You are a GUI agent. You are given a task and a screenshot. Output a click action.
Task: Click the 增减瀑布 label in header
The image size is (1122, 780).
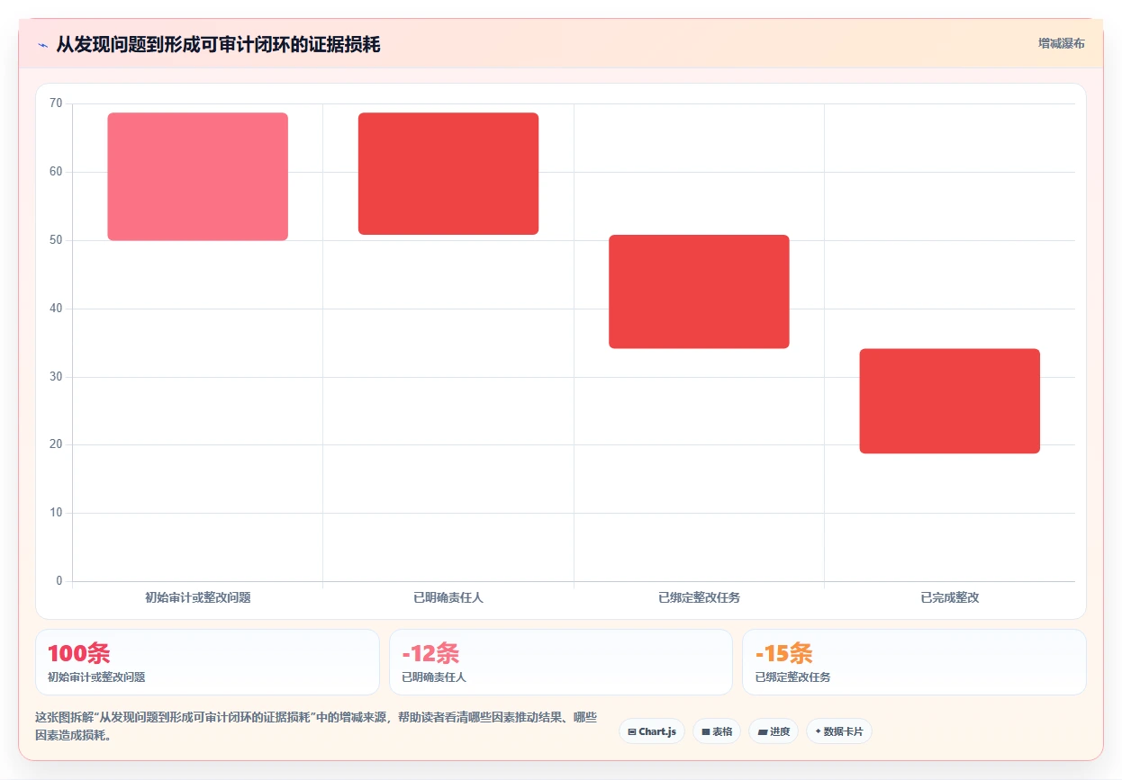pyautogui.click(x=1061, y=43)
